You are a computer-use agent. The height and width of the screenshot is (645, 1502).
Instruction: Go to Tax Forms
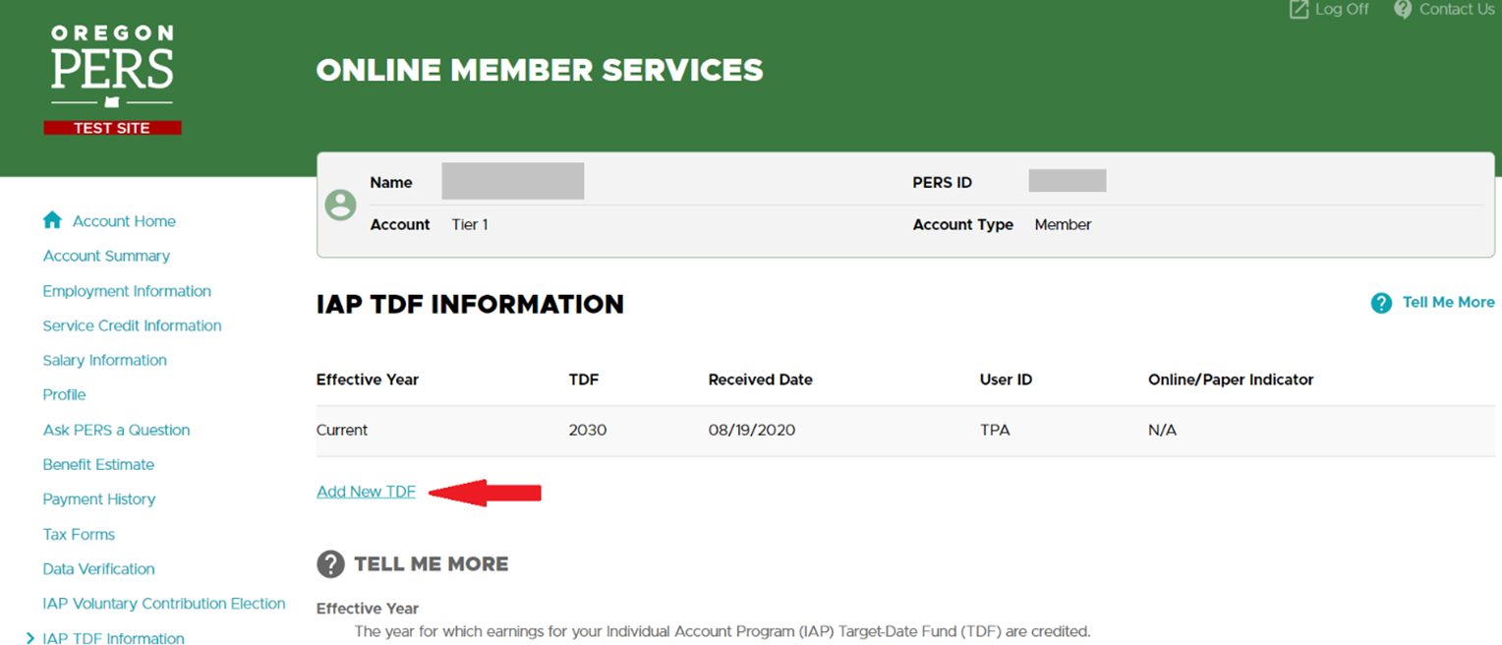tap(79, 534)
